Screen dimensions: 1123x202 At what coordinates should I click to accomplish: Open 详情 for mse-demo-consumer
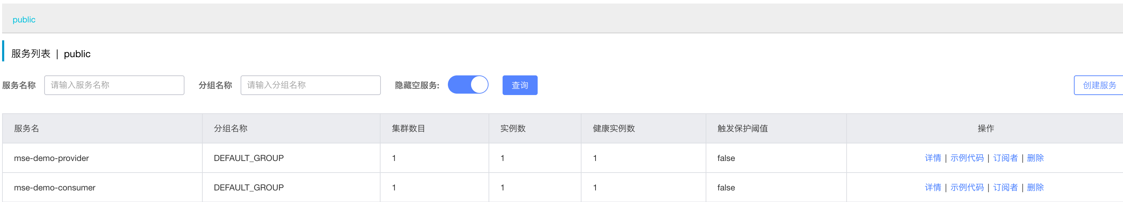[933, 187]
